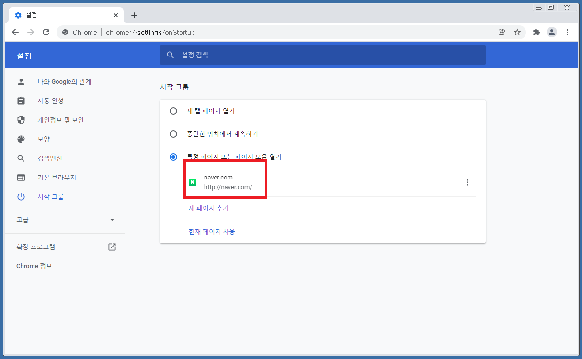Click the magnifier icon beside 검색엔진
Screen dimensions: 582x359
(x=21, y=158)
